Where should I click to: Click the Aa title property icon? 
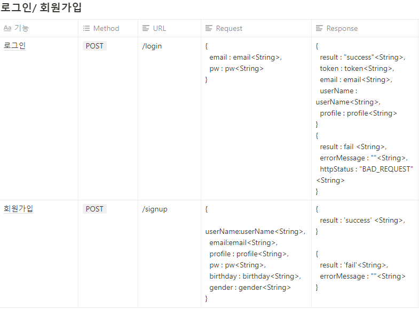click(7, 28)
